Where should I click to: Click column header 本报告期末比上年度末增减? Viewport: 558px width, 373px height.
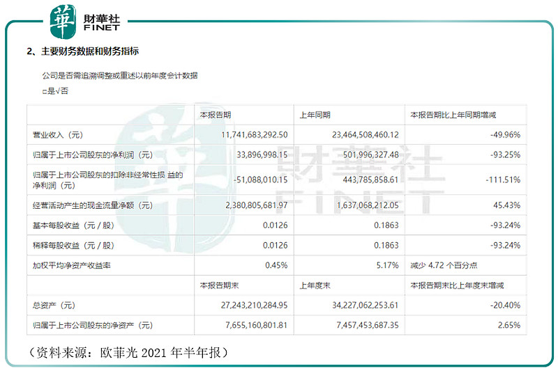(457, 285)
